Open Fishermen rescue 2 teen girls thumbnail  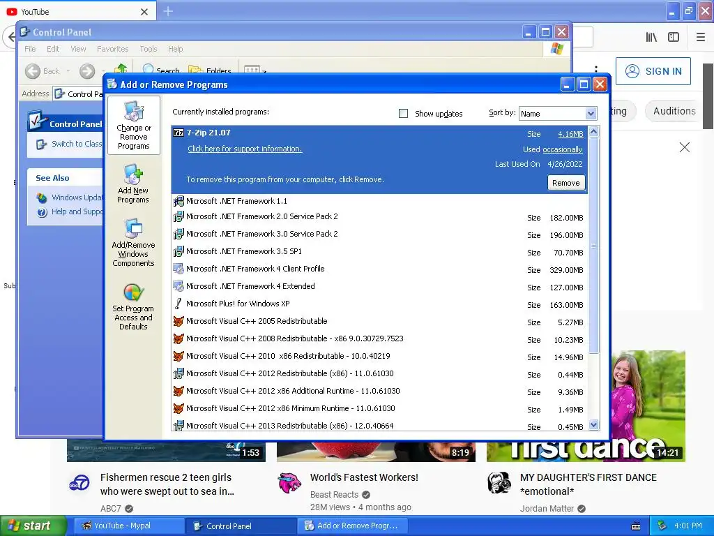(166, 452)
